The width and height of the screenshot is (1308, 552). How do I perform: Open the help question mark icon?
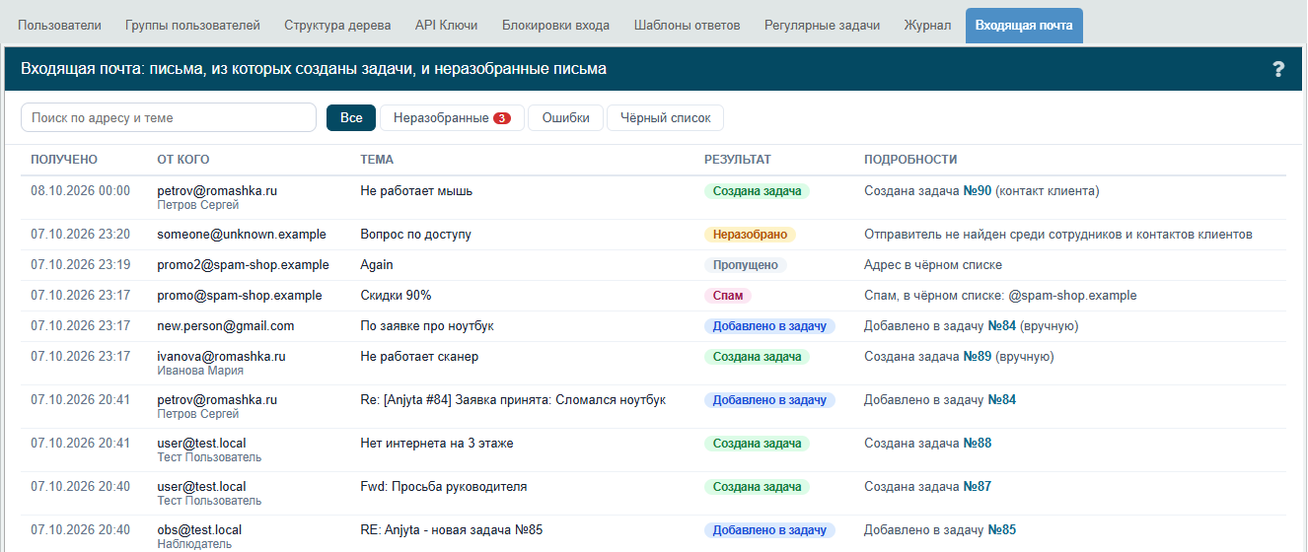(1278, 69)
